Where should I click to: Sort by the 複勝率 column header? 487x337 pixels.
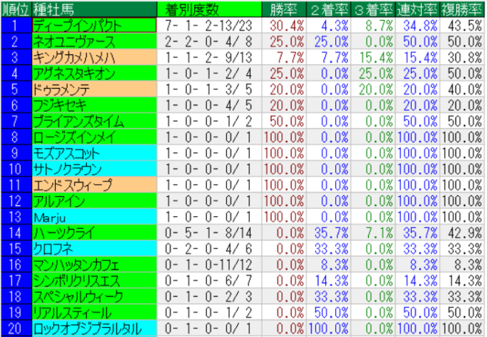pos(461,9)
